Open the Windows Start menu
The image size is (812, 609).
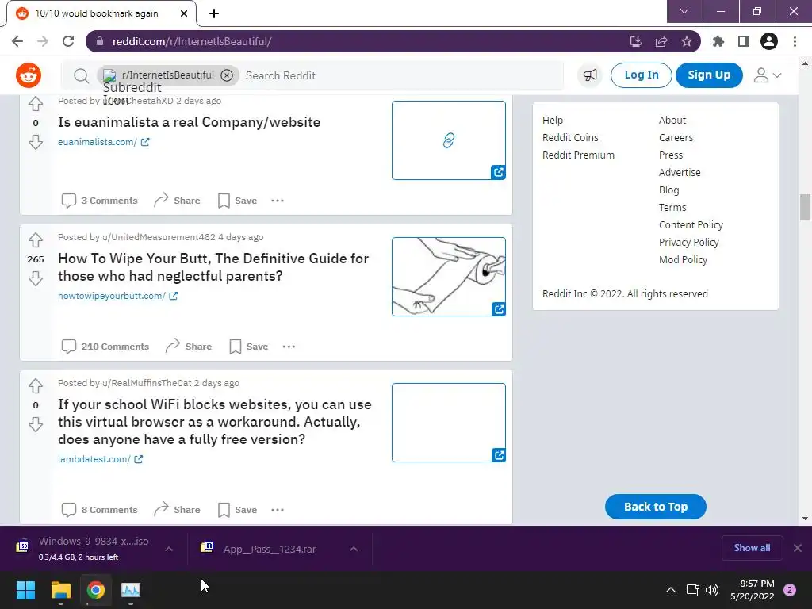pyautogui.click(x=25, y=590)
